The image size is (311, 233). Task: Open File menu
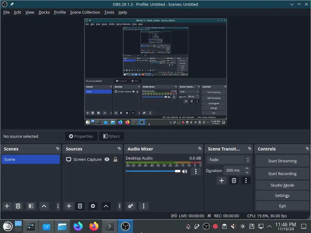(6, 12)
